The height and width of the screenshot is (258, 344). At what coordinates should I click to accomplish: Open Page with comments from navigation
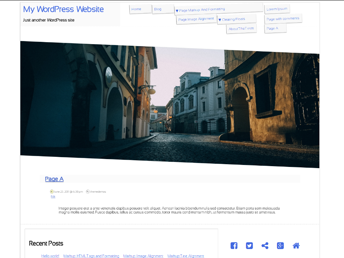click(x=283, y=18)
